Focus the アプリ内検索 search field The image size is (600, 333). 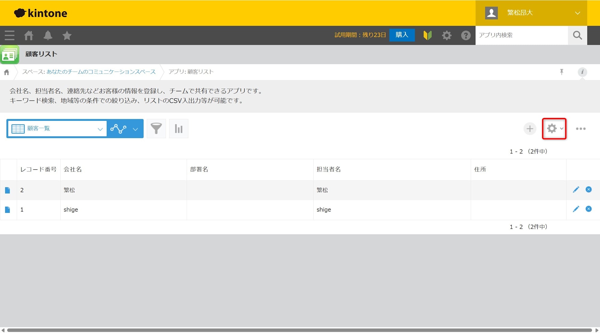522,35
